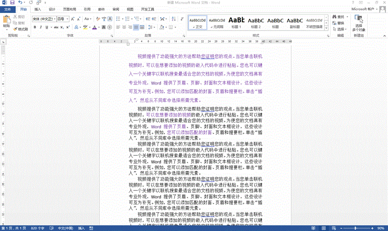Switch to the 插入 (Insert) ribbon tab
Screen dimensions: 388x231
coord(38,9)
